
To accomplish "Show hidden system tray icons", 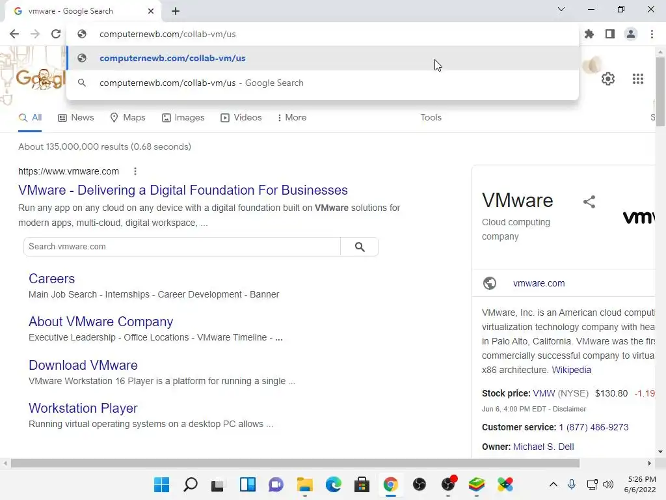I will tap(553, 484).
